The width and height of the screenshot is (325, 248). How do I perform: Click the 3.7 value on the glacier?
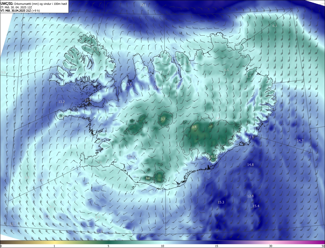(163, 119)
